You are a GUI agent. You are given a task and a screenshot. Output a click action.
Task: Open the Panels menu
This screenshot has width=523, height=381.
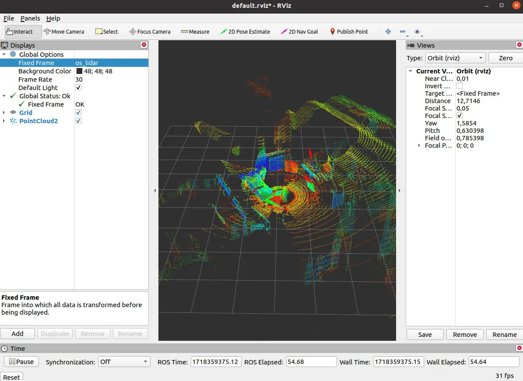pyautogui.click(x=30, y=18)
